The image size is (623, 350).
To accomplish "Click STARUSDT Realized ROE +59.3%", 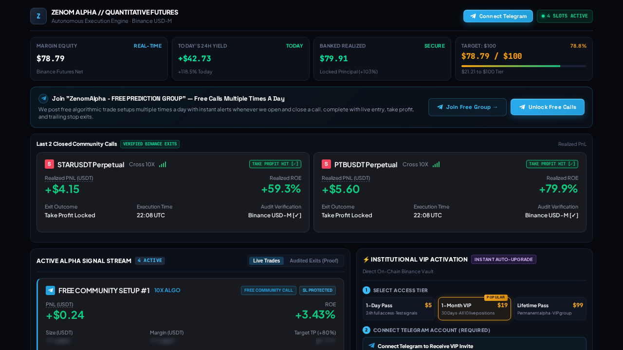I will tap(281, 189).
